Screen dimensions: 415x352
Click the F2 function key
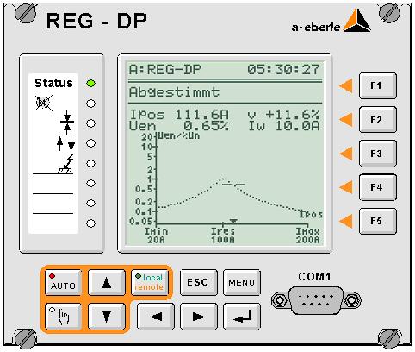378,119
